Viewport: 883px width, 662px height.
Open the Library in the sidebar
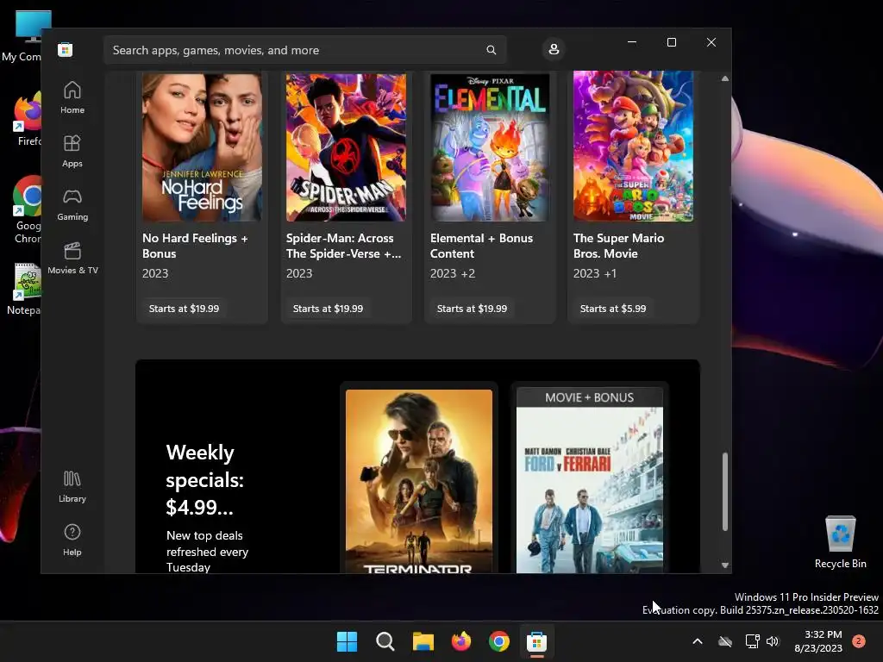(72, 486)
